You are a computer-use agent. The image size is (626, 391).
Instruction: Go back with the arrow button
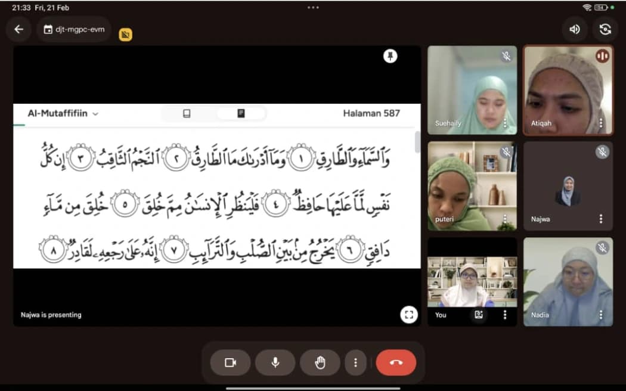(x=18, y=29)
